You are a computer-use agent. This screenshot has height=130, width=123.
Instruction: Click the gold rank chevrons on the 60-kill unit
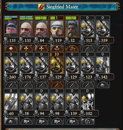(7, 98)
